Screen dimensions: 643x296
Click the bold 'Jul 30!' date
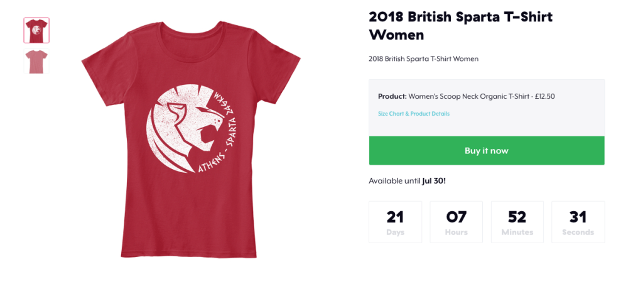[x=434, y=181]
